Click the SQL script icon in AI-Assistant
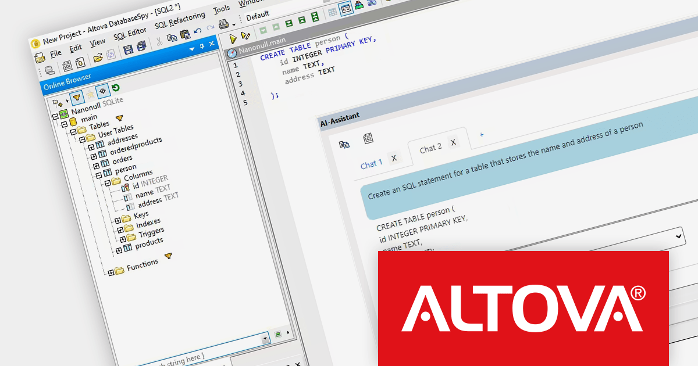 tap(368, 138)
